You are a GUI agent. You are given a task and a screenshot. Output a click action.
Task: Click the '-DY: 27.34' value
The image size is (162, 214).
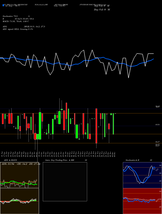(x=34, y=164)
